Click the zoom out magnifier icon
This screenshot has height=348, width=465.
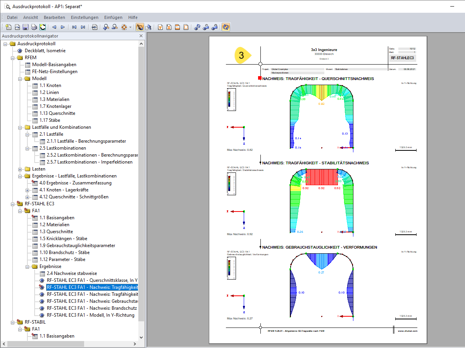click(115, 27)
